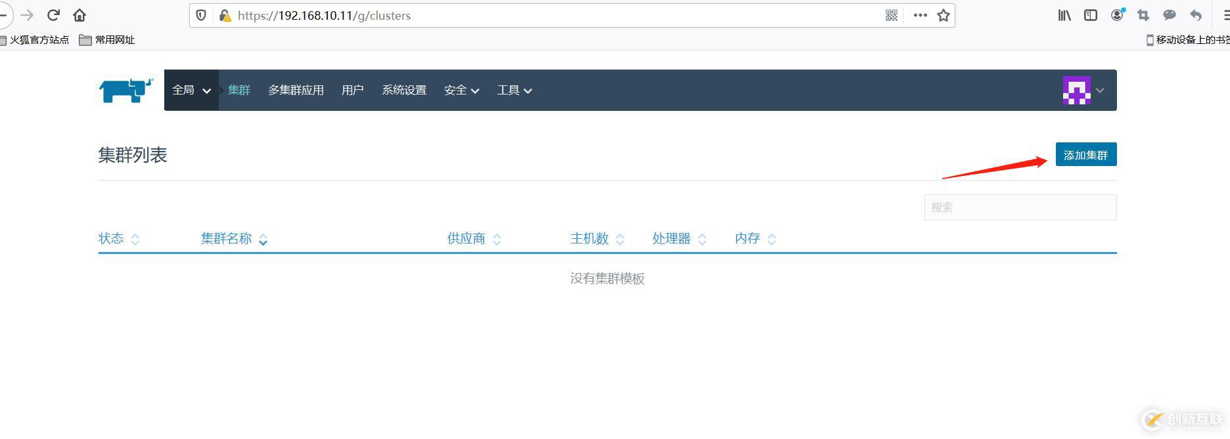This screenshot has height=439, width=1230.
Task: Go to 用户 tab
Action: 353,90
